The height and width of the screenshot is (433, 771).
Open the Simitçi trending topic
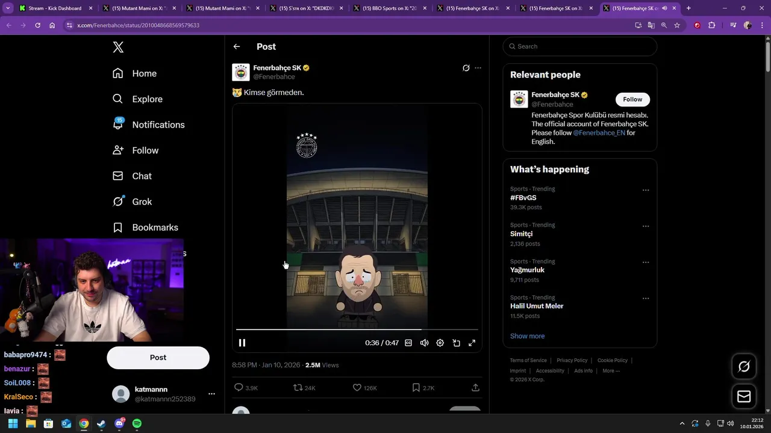(x=522, y=234)
